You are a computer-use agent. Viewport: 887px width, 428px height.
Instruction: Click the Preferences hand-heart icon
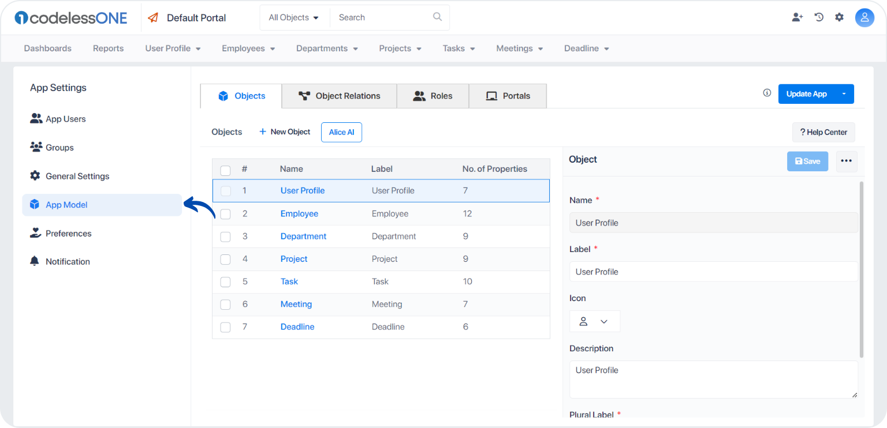click(x=35, y=233)
